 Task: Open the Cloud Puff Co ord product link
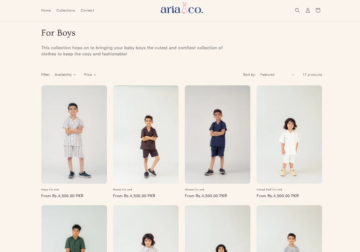[x=269, y=189]
